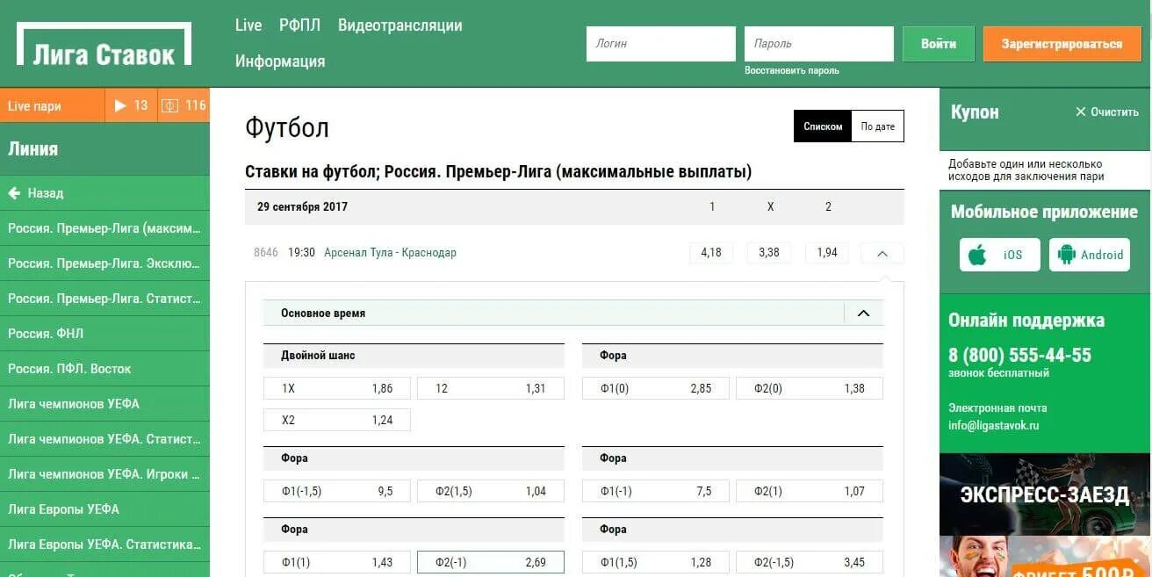The height and width of the screenshot is (577, 1152).
Task: Select home win odds 4,18
Action: click(x=711, y=253)
